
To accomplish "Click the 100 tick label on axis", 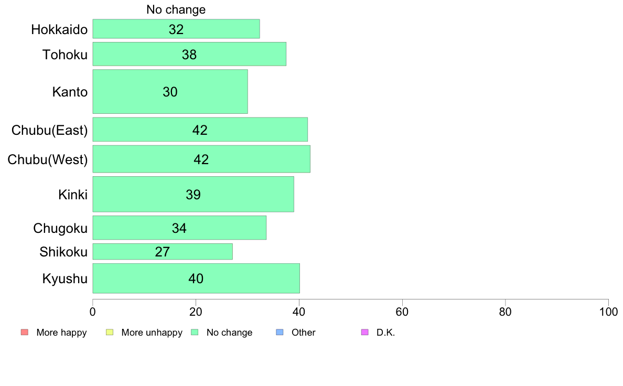I will (x=608, y=312).
